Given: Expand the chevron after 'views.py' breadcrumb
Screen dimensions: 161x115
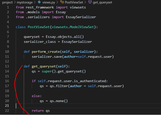Looking at the screenshot, I should click(57, 2).
